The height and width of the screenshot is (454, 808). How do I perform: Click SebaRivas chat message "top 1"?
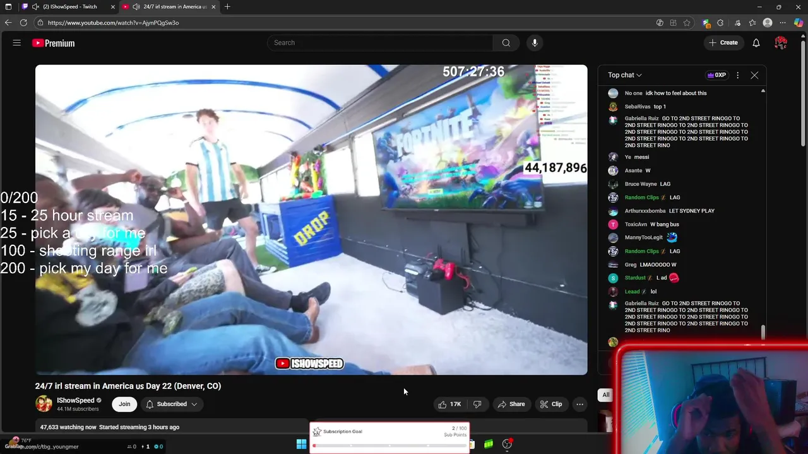pos(660,107)
